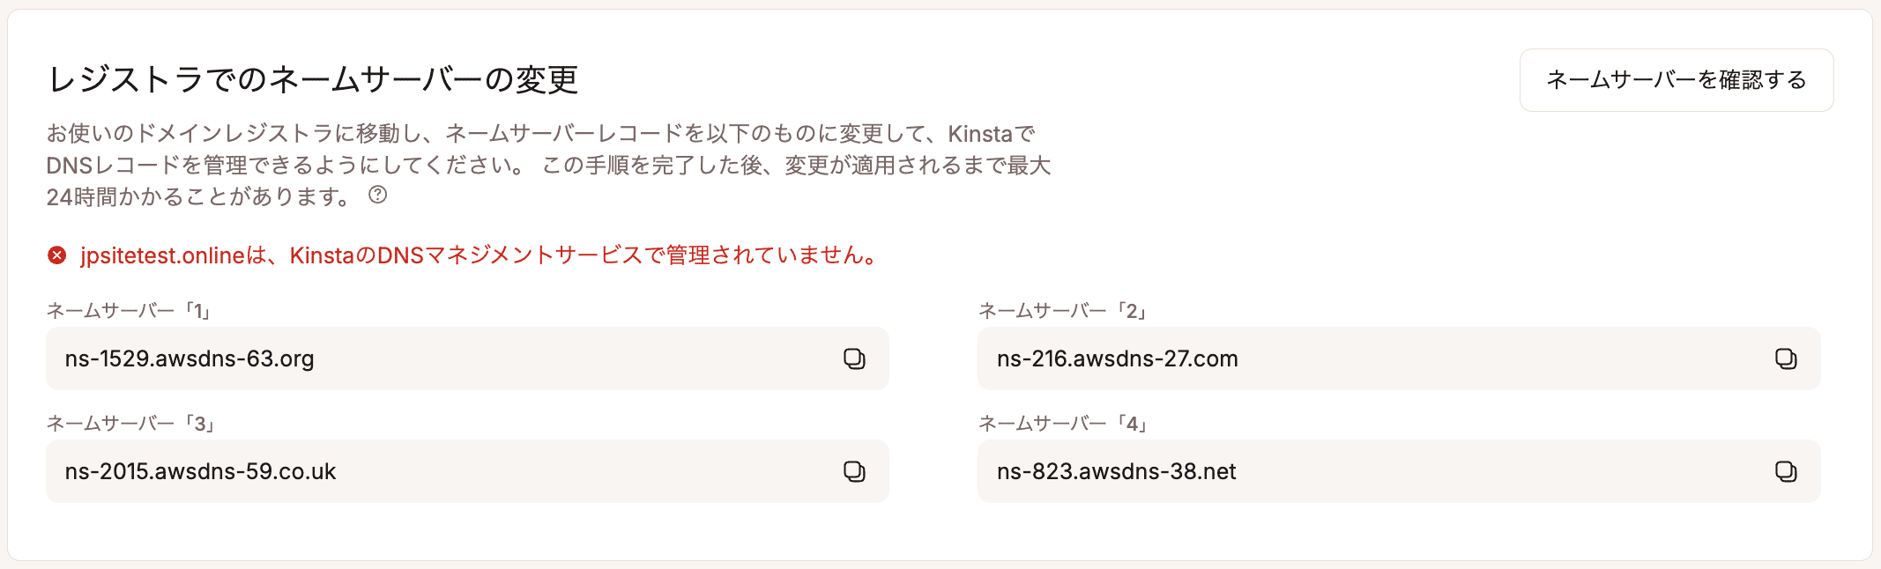Select the ns-1529.awsdns-63.org text field
The width and height of the screenshot is (1881, 569).
353,358
